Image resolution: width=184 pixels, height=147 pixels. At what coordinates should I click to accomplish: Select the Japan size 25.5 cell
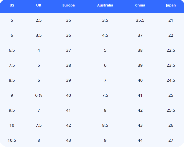[x=171, y=110]
